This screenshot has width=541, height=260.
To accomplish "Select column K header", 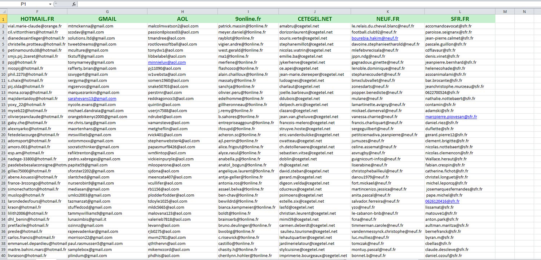I will click(x=388, y=12).
